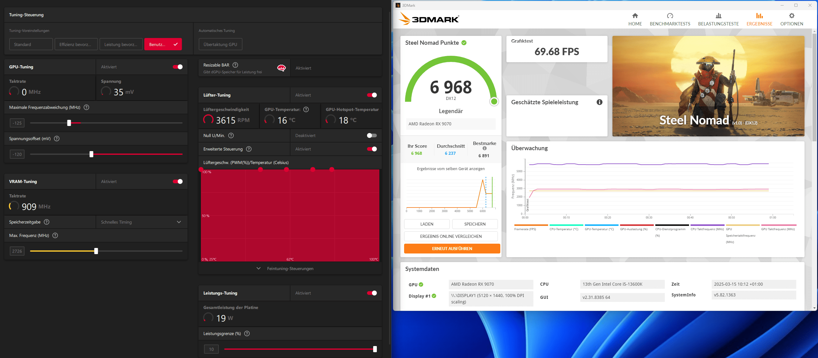Click the Erneut Ausführen button
Screen dimensions: 818x358
click(x=452, y=249)
